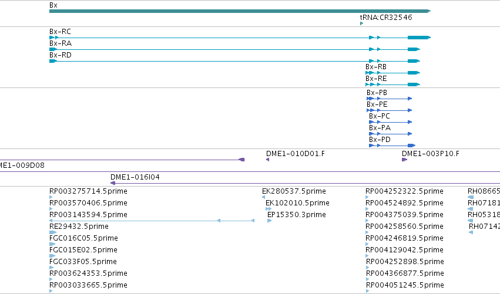Click the Bx-RA first exon block
This screenshot has height=294, width=500.
[53, 49]
